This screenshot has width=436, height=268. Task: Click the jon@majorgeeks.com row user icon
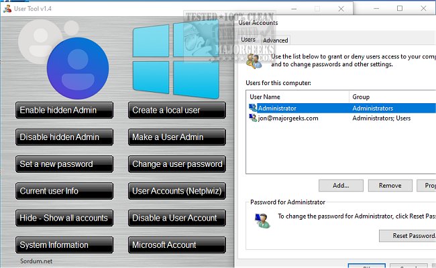coord(253,118)
